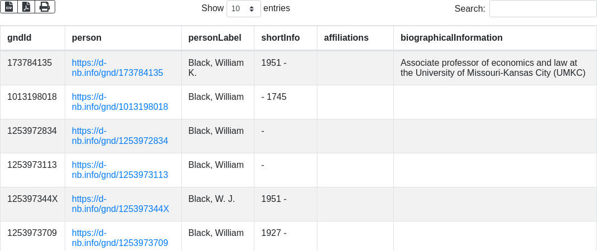Follow the d-nb.info link for 1253972834
This screenshot has height=251, width=597.
pyautogui.click(x=119, y=141)
